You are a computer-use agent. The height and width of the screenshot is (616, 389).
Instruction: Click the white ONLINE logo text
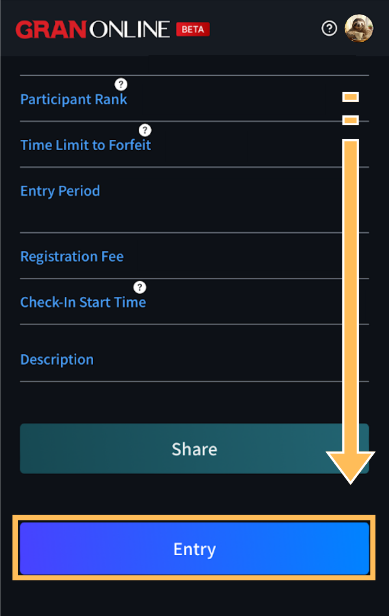pos(129,30)
